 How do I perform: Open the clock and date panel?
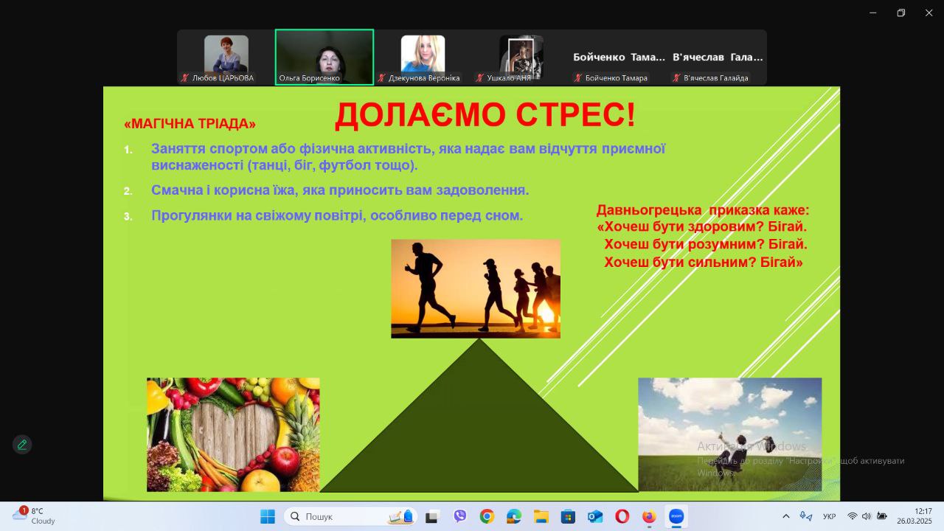pos(914,516)
